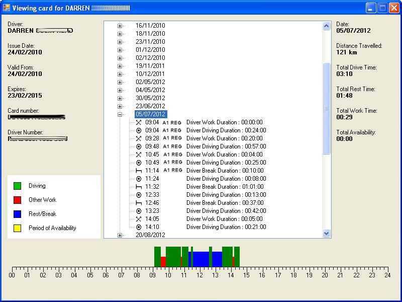The width and height of the screenshot is (402, 302).
Task: Click the blue rest block on timeline
Action: point(201,259)
